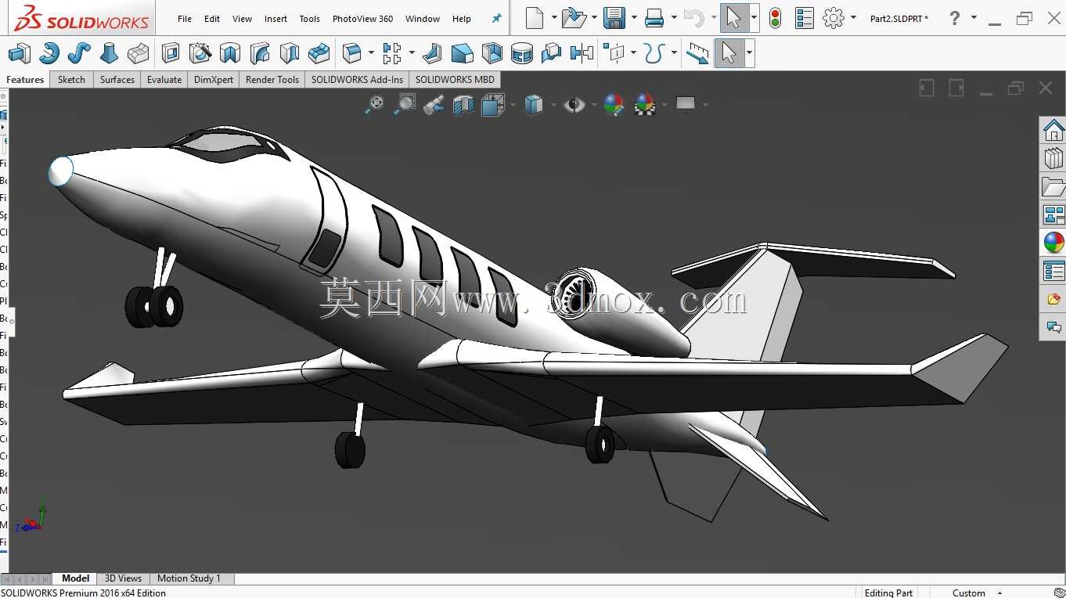Toggle the Section View icon
The image size is (1066, 598).
pyautogui.click(x=463, y=105)
